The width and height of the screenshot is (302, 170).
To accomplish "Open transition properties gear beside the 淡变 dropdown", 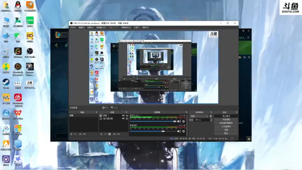I will coord(211,116).
